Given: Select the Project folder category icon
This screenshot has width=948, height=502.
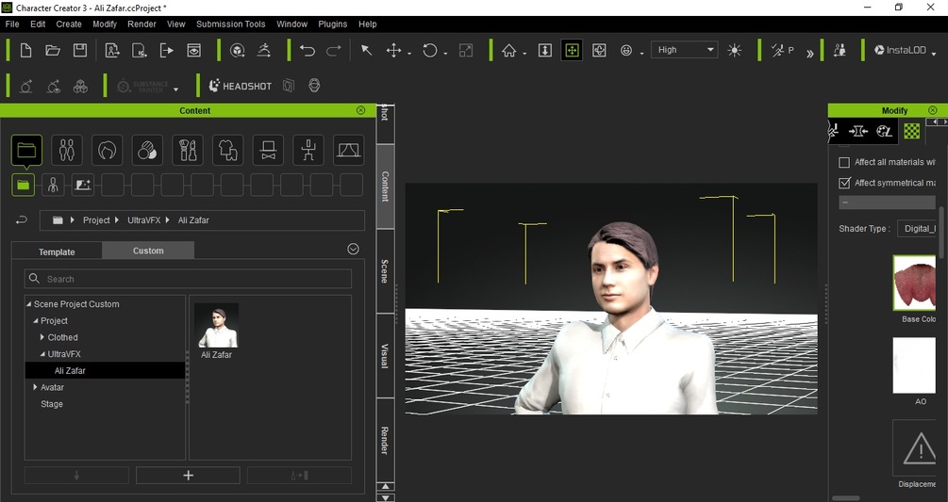Looking at the screenshot, I should tap(26, 151).
